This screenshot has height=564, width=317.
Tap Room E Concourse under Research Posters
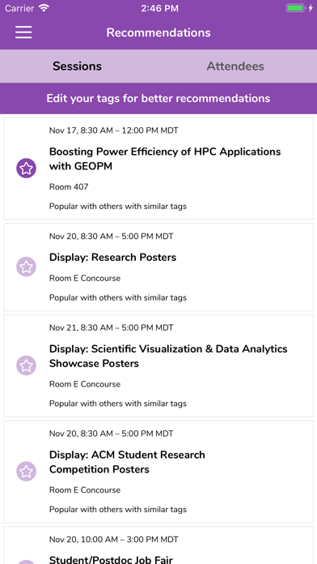tap(85, 278)
